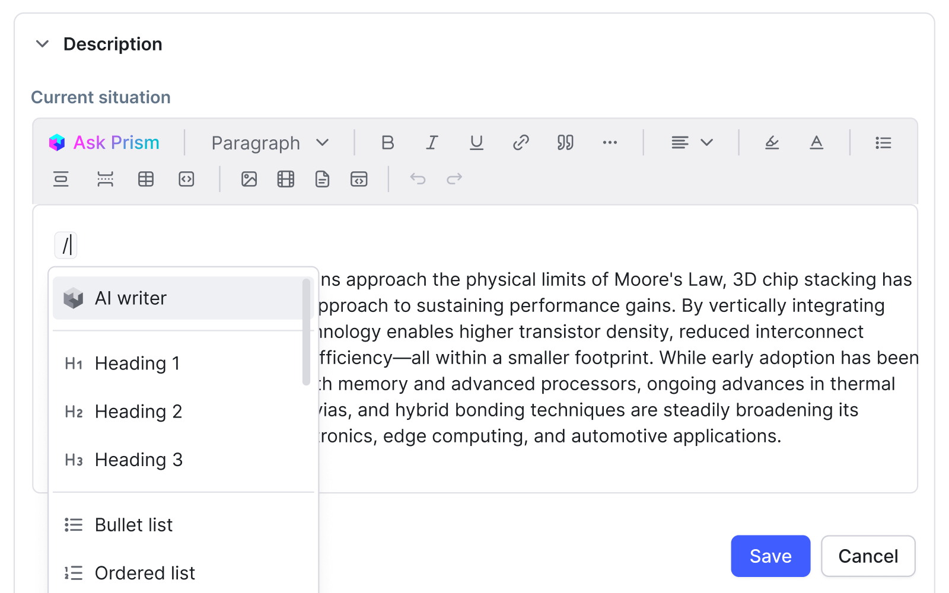Click the Bold formatting icon
This screenshot has width=949, height=593.
click(x=387, y=143)
